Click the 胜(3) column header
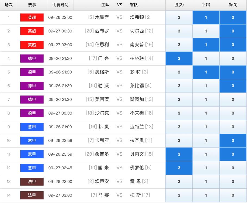 [179, 5]
